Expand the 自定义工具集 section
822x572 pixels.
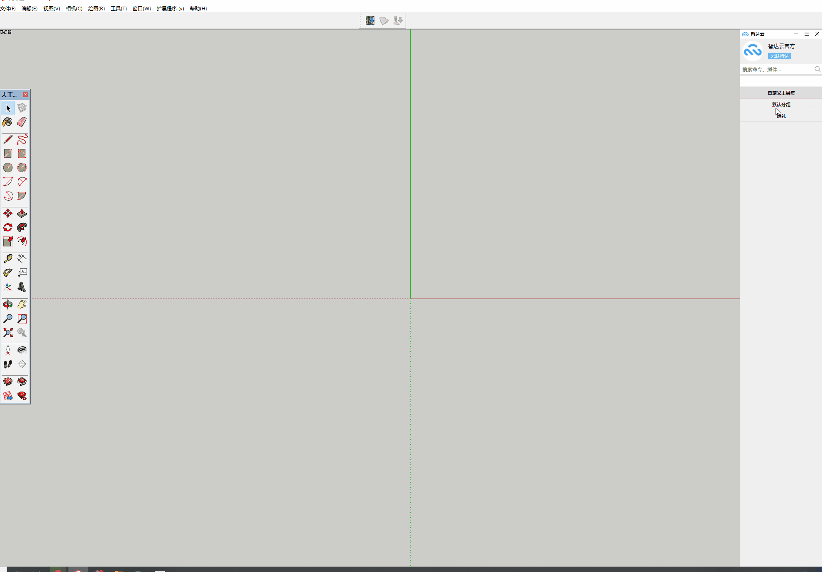pyautogui.click(x=781, y=93)
